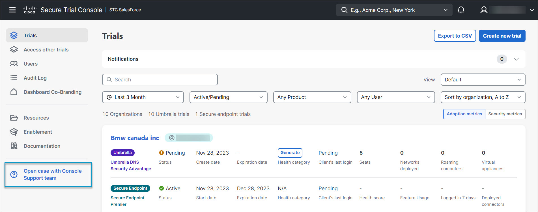Open Secure Endpoint Premier link

(x=127, y=201)
